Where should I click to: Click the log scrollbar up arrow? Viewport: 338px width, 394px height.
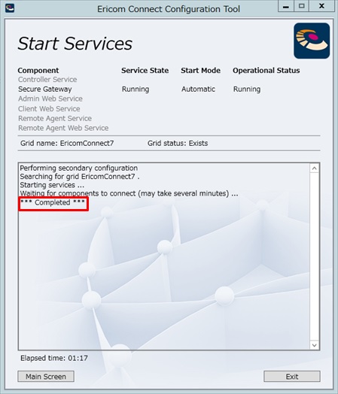[314, 168]
